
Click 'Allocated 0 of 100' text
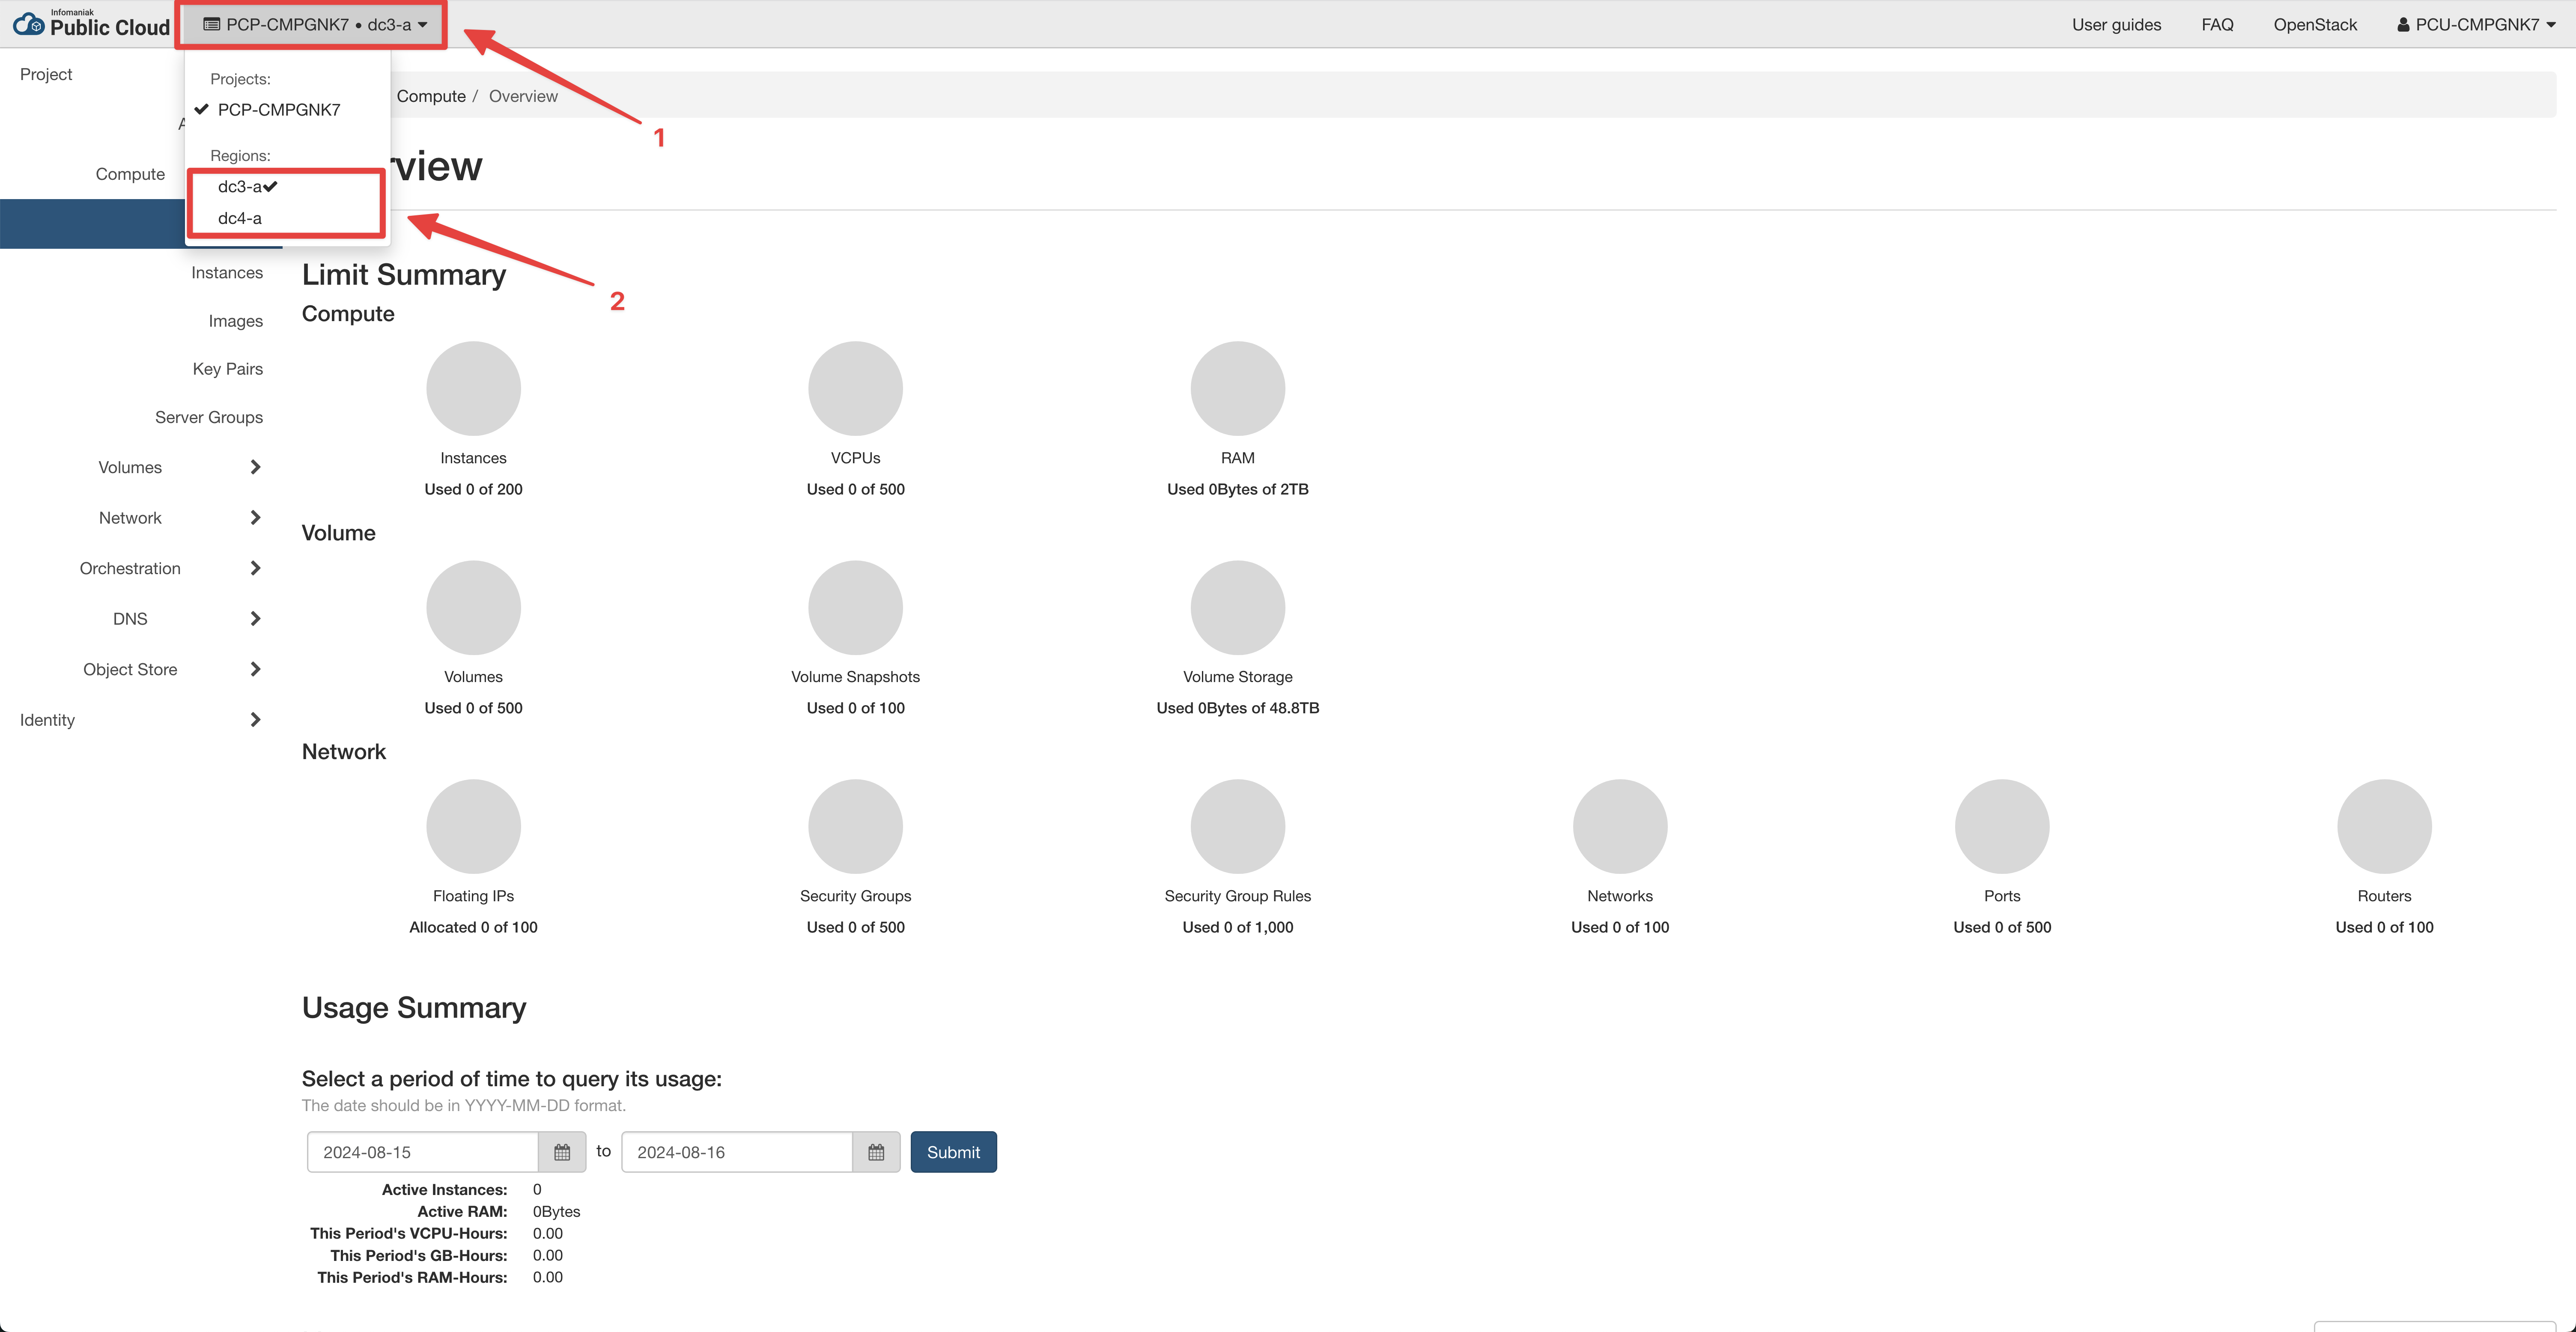coord(473,927)
